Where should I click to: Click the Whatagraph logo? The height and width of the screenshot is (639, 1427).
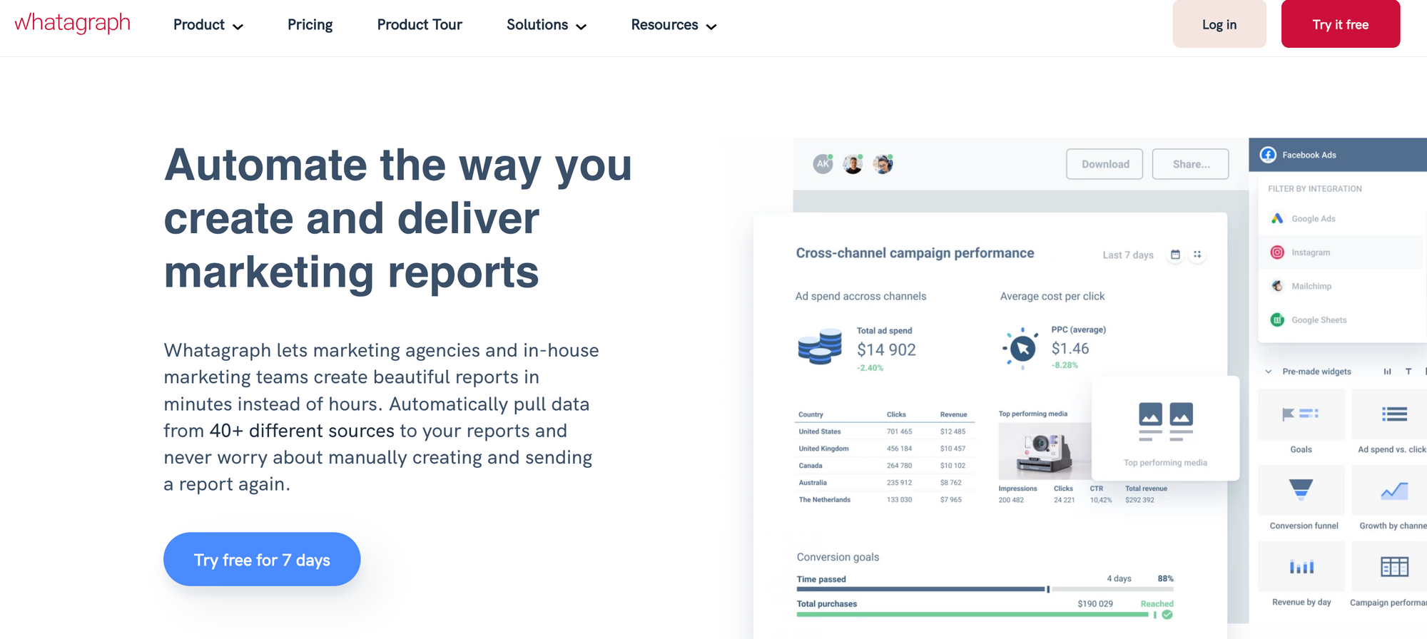pos(72,23)
